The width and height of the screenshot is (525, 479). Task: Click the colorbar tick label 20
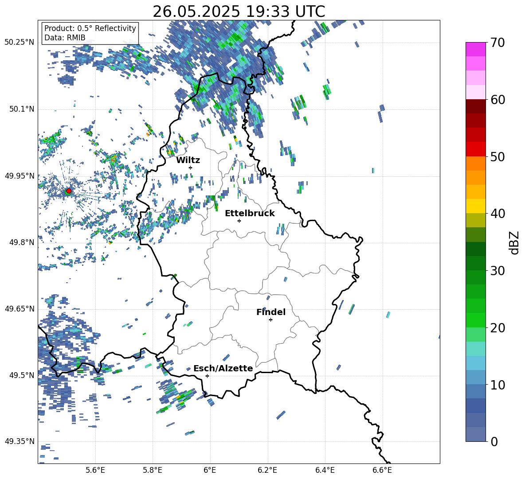pos(498,328)
